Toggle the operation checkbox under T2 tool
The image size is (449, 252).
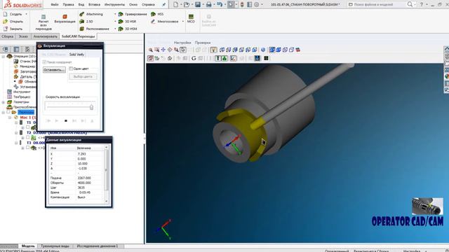pyautogui.click(x=28, y=137)
